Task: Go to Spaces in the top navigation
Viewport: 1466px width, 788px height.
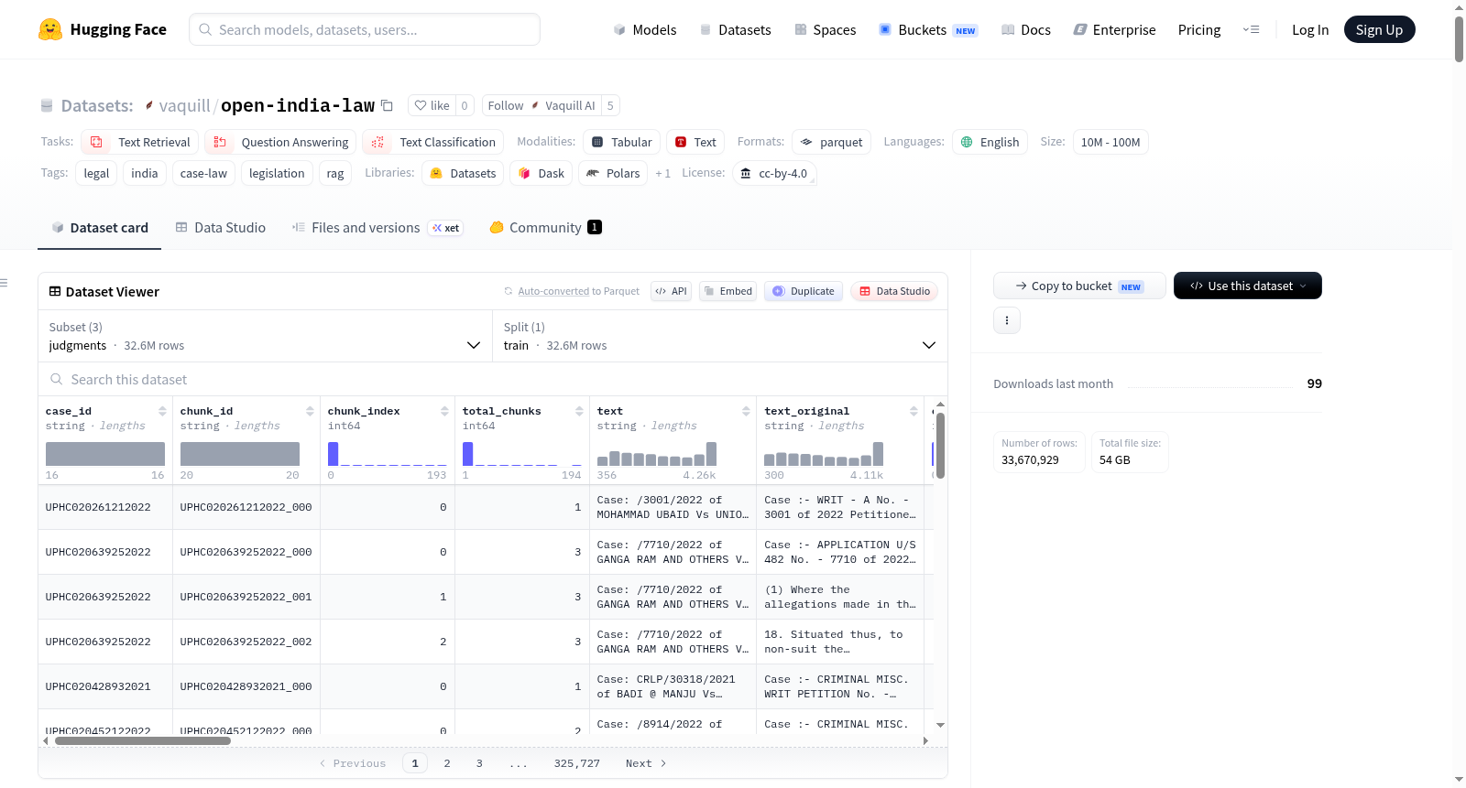Action: click(826, 29)
